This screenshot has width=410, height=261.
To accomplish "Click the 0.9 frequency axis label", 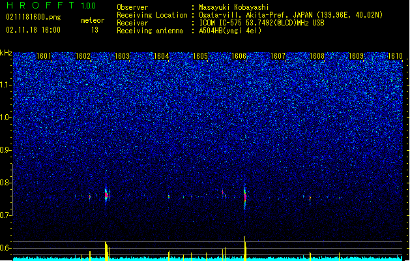I will 6,150.
